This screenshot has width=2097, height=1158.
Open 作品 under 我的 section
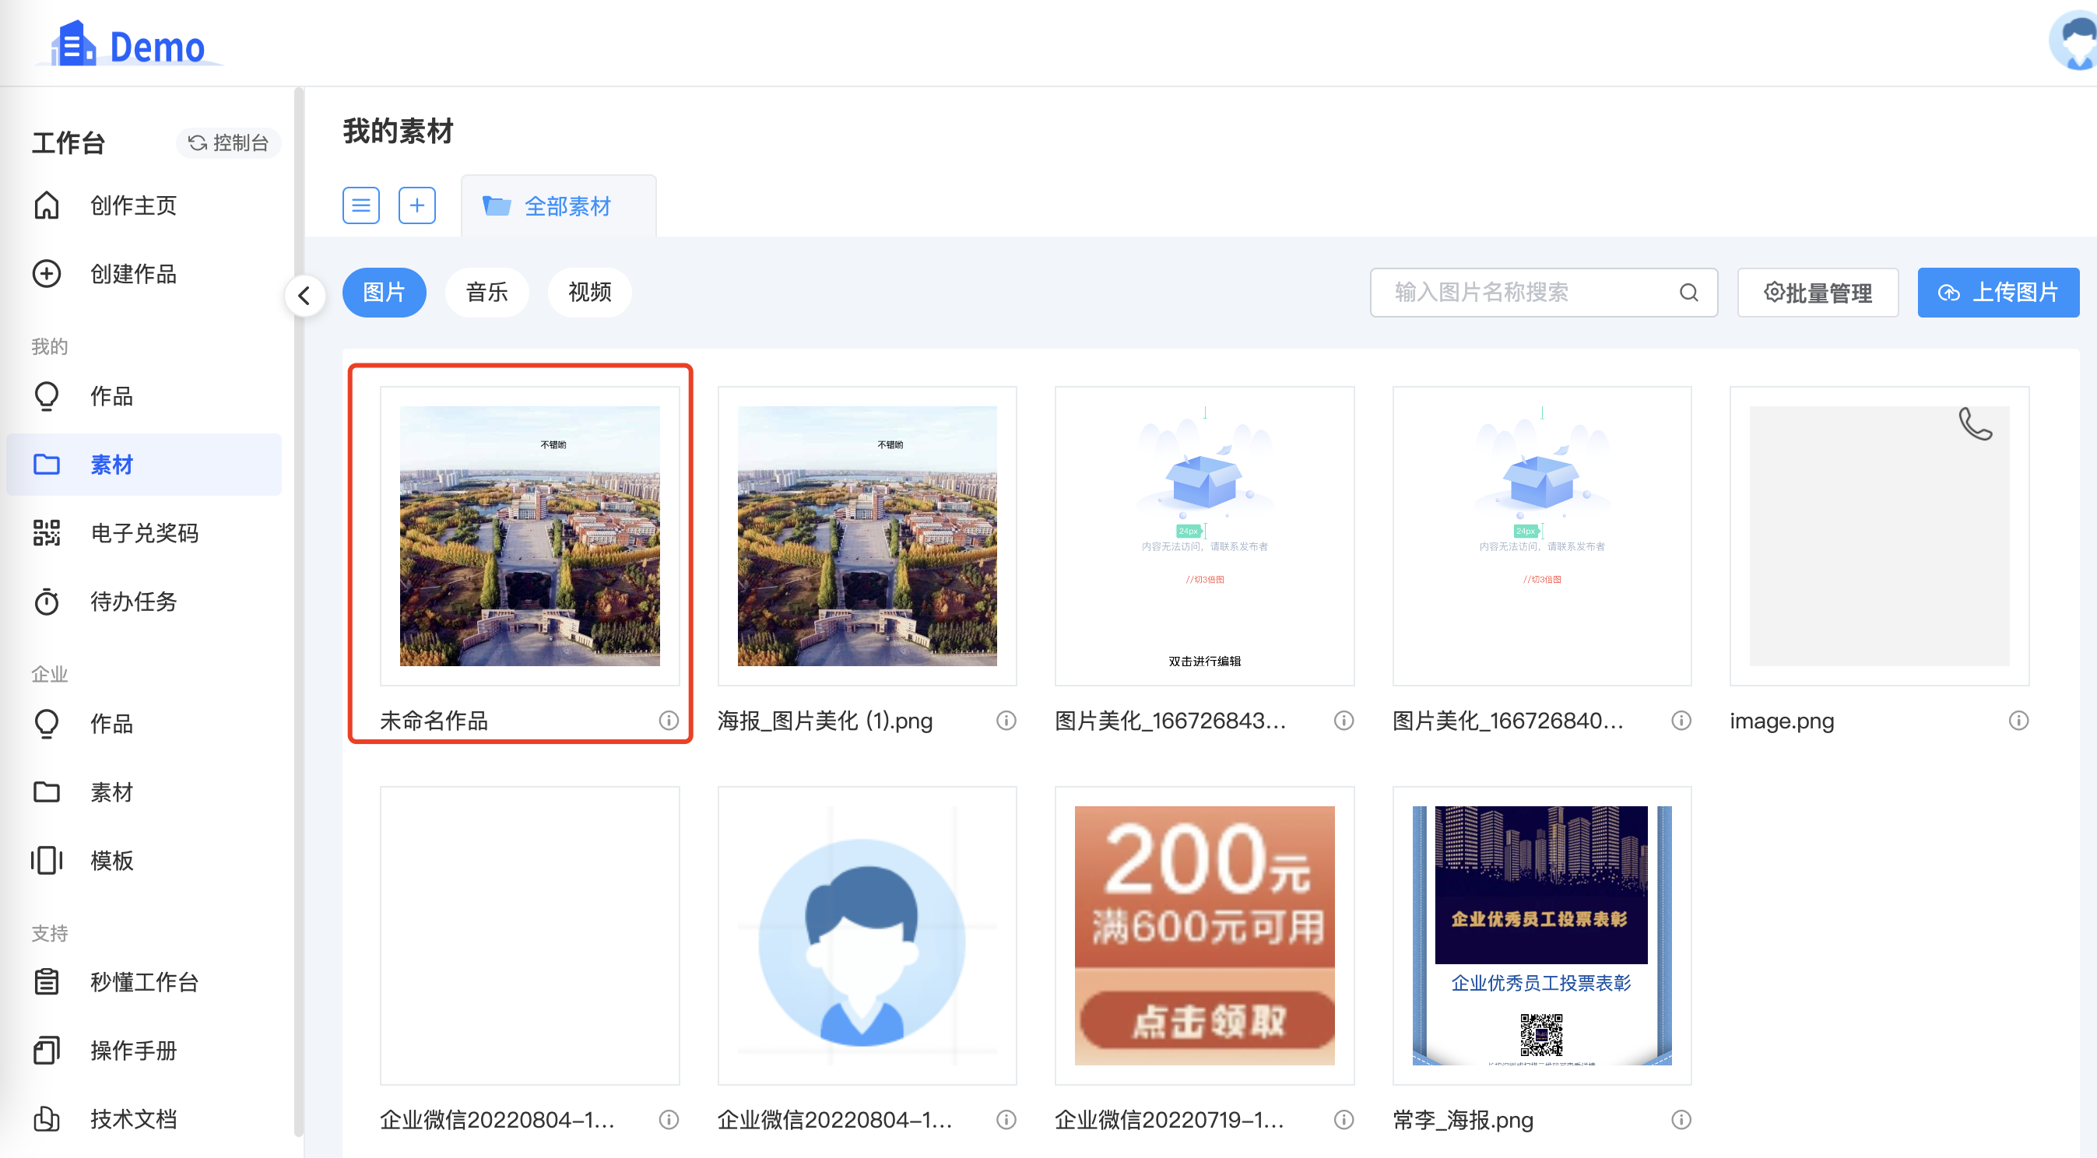pos(111,396)
